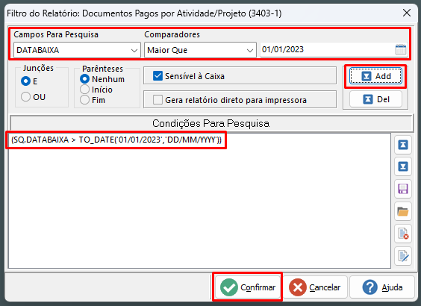Choose Nenhum parentheses option
Image resolution: width=421 pixels, height=306 pixels.
pyautogui.click(x=84, y=79)
